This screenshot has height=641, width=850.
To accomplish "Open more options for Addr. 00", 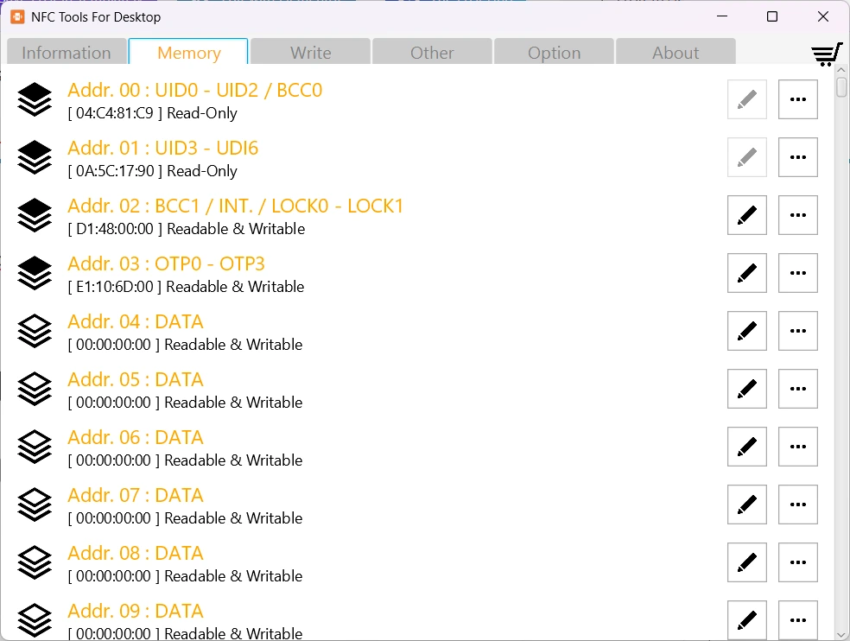I will click(x=797, y=99).
